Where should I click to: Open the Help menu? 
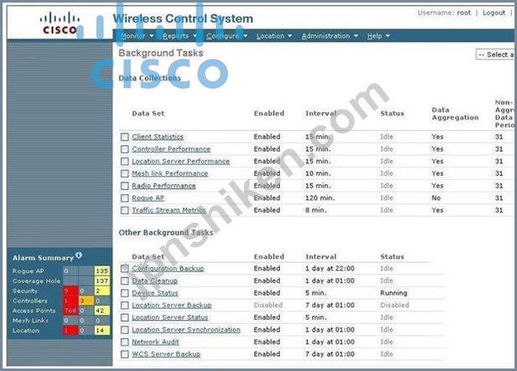[378, 36]
